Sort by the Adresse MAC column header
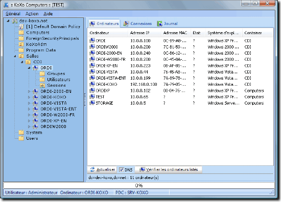Image resolution: width=281 pixels, height=202 pixels. click(x=176, y=33)
